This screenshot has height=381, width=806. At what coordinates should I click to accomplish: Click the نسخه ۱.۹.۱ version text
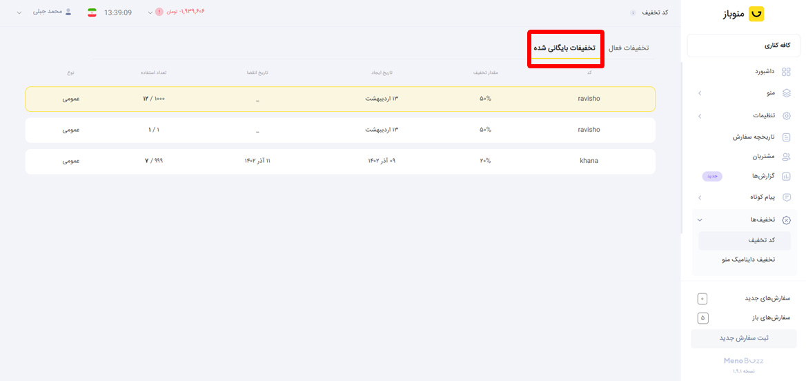(744, 371)
